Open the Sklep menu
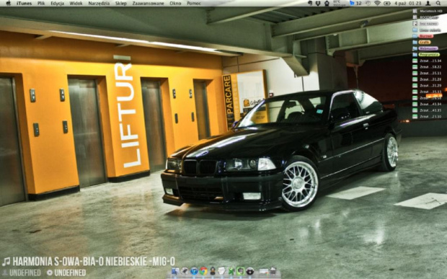Viewport: 447px width, 279px height. click(121, 4)
